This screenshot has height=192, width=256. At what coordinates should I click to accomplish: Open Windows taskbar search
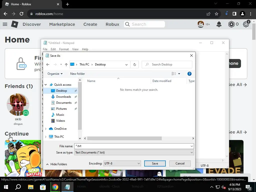18,187
